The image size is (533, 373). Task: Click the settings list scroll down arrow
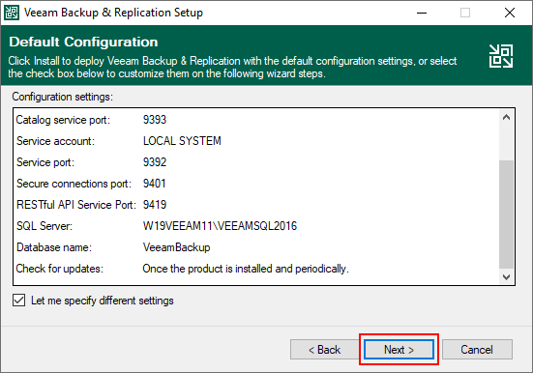506,277
